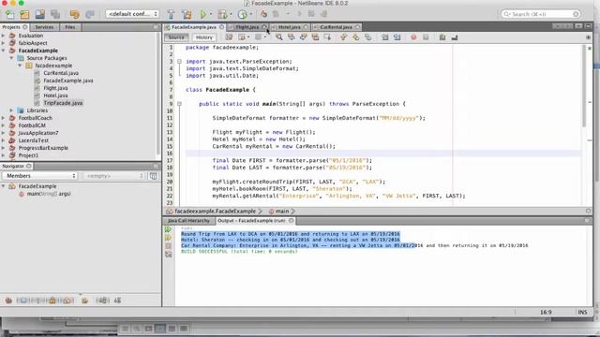Click the Uncomment lines editor icon
Image resolution: width=600 pixels, height=337 pixels.
pyautogui.click(x=454, y=37)
